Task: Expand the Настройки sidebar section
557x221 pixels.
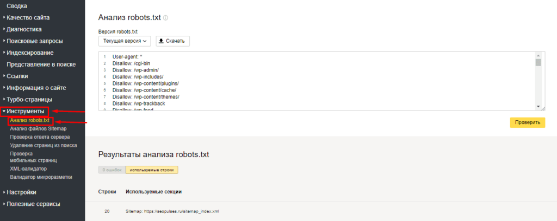Action: [21, 192]
